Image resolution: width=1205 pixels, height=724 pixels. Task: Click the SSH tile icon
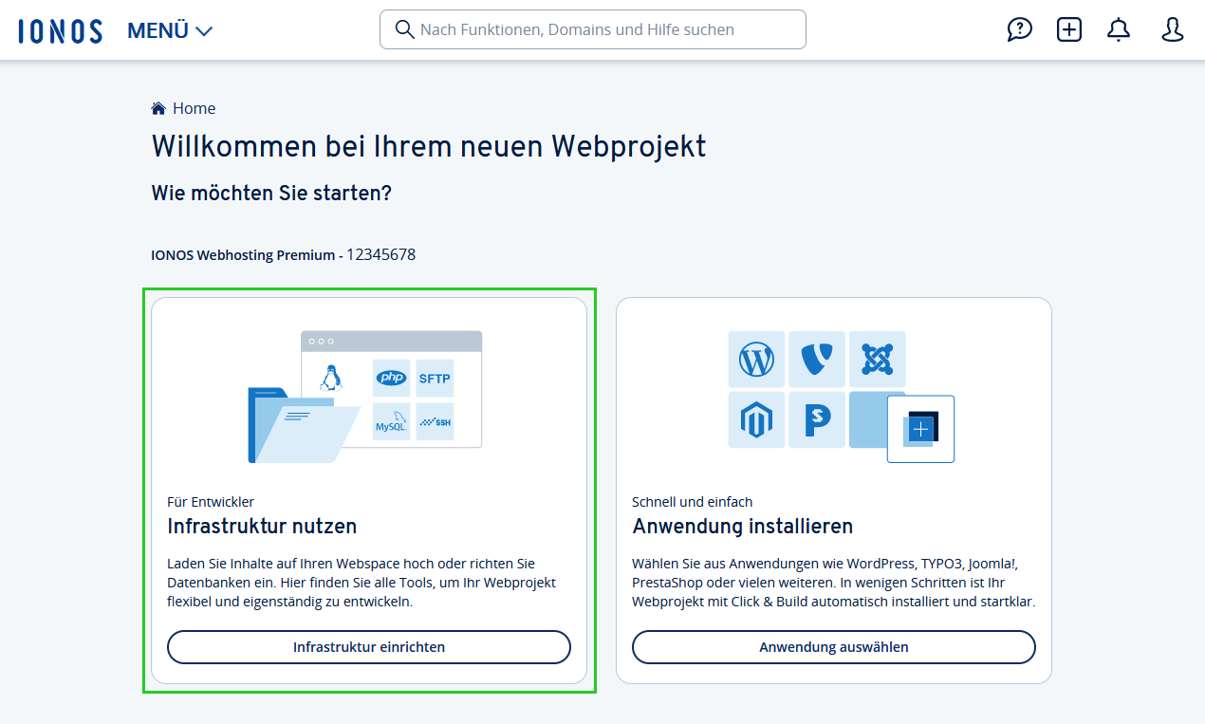[435, 422]
